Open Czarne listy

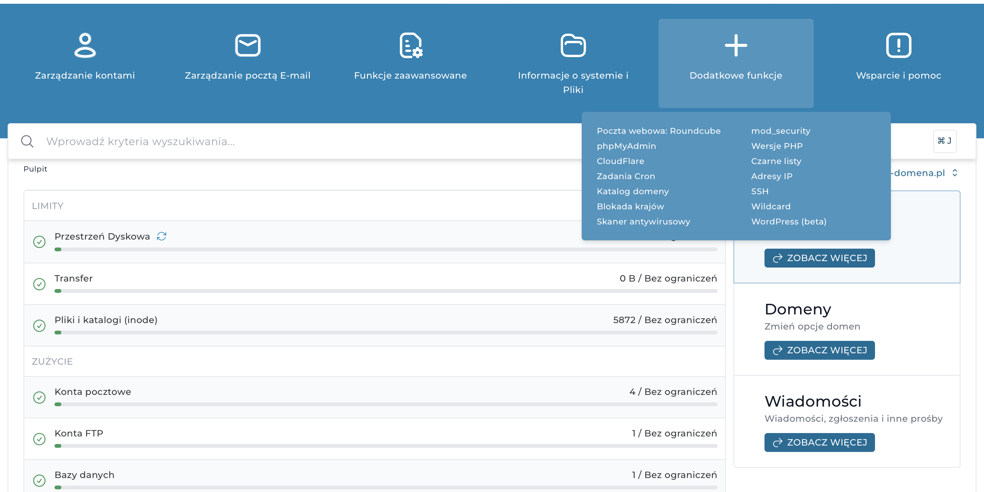pyautogui.click(x=776, y=161)
